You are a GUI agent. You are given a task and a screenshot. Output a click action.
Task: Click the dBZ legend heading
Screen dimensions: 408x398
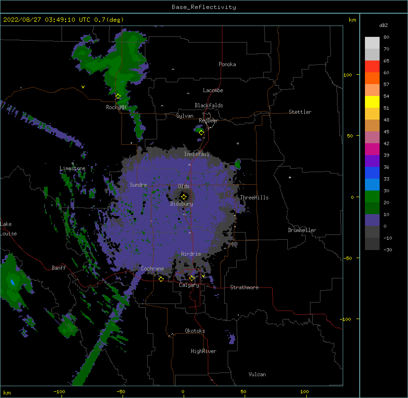(x=383, y=25)
